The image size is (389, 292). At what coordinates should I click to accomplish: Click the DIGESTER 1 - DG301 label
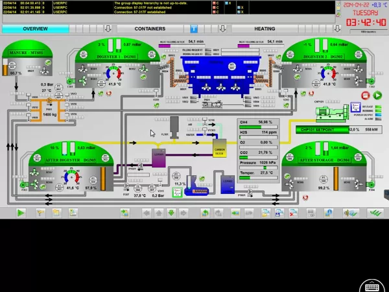(117, 57)
